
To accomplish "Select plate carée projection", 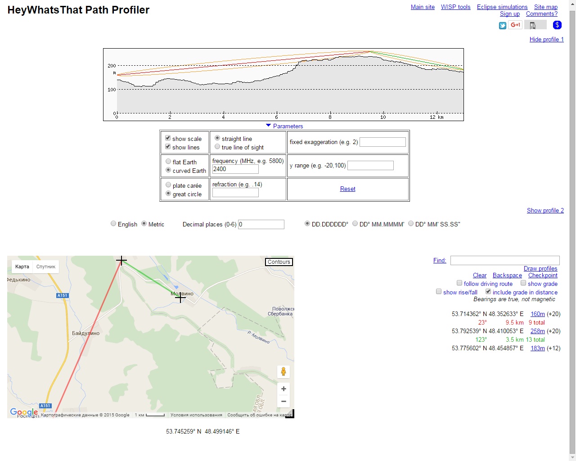I will (x=168, y=185).
